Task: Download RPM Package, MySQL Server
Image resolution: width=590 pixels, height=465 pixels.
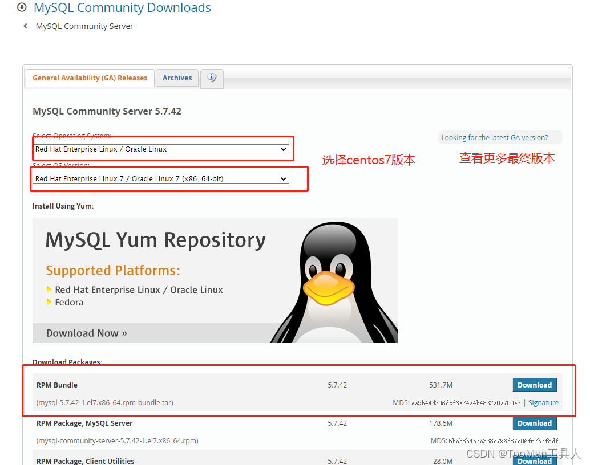Action: point(534,423)
